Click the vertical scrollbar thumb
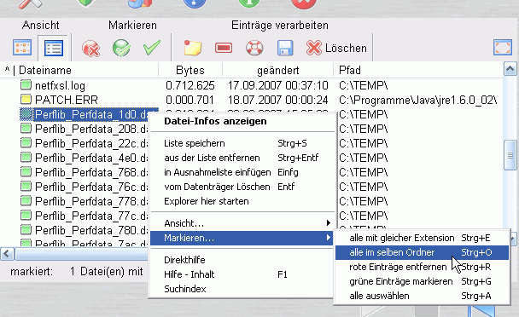This screenshot has width=519, height=317. click(510, 155)
